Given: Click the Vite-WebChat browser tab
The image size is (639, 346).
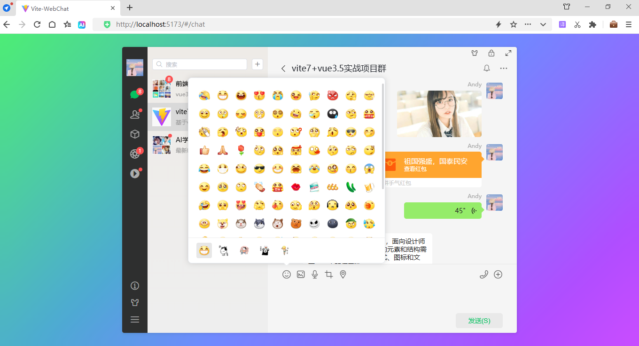Looking at the screenshot, I should 69,8.
